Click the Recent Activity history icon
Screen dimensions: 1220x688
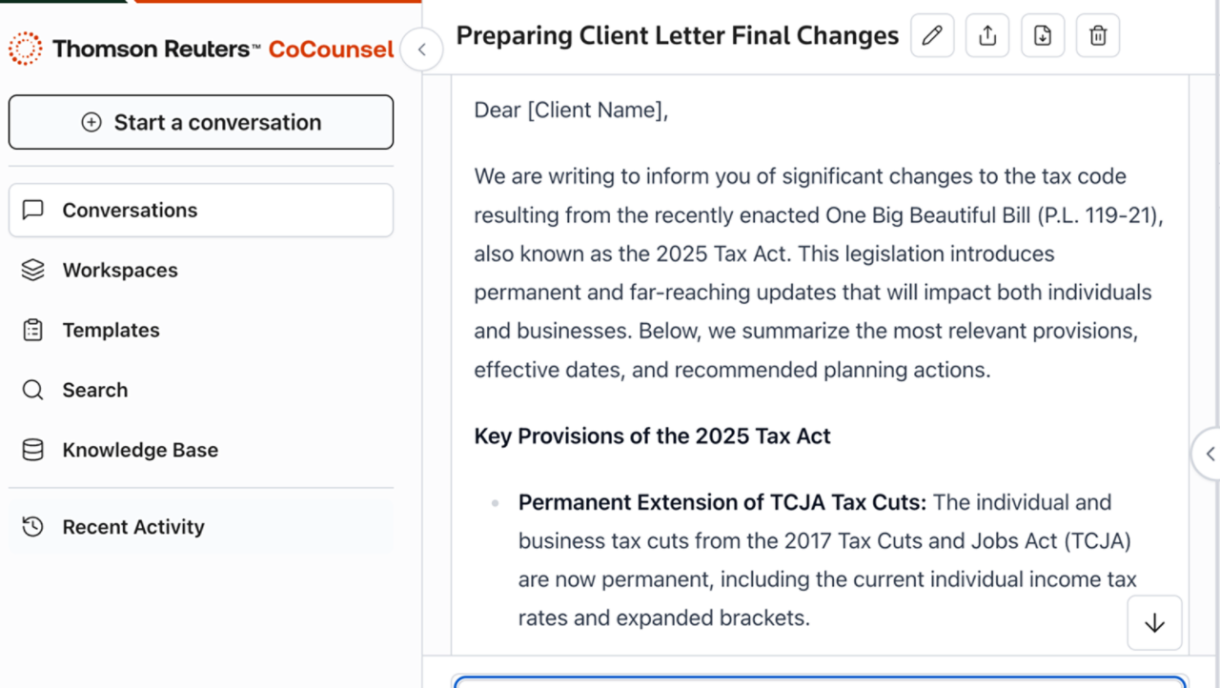33,527
